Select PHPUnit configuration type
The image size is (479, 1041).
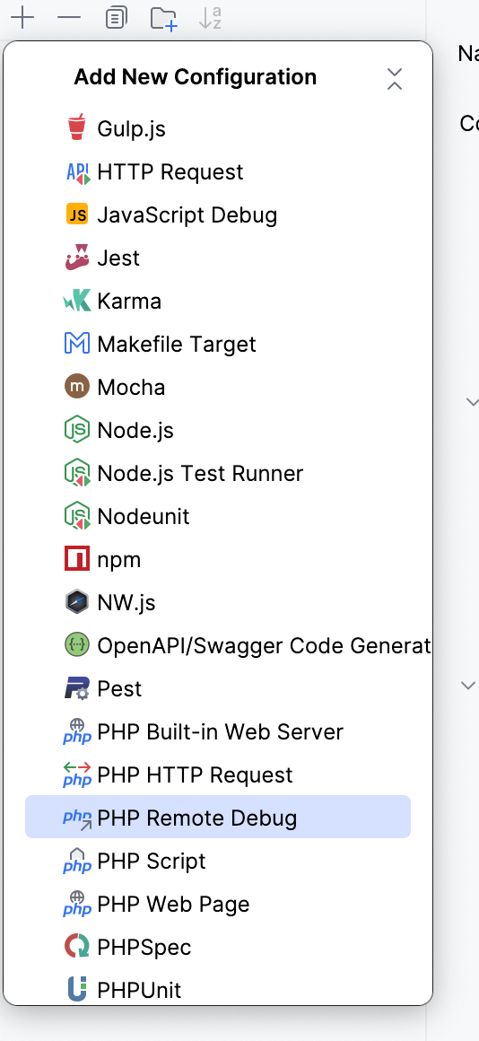pyautogui.click(x=218, y=989)
